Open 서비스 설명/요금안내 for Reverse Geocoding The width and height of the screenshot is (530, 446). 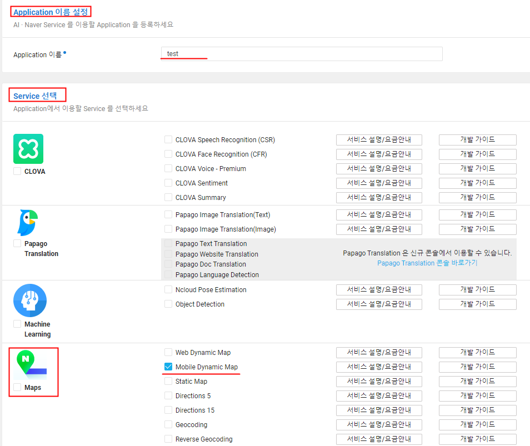coord(379,439)
